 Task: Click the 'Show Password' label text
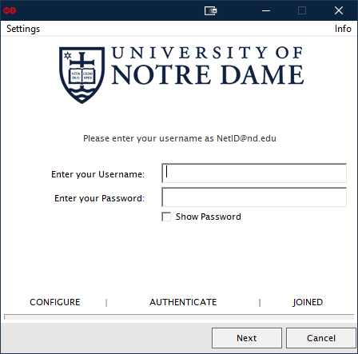[x=209, y=217]
